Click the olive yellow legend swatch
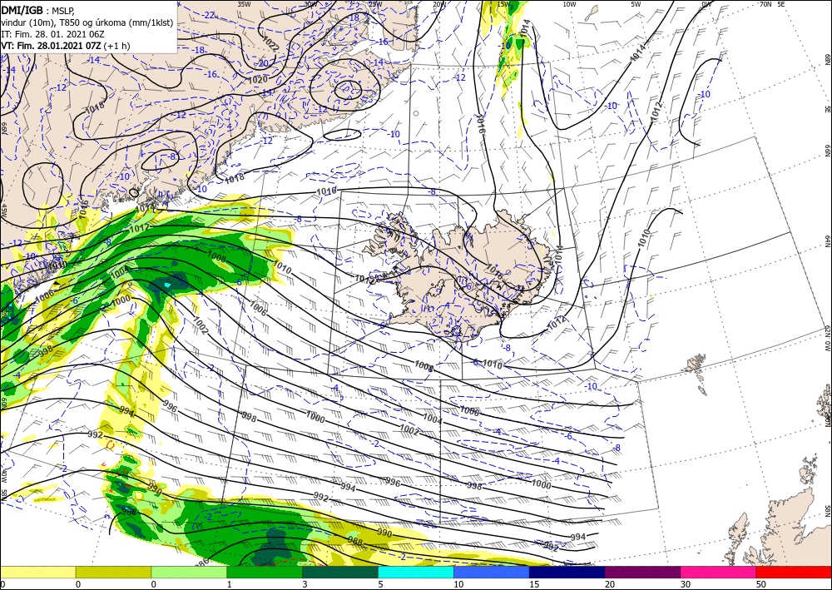832x590 pixels. 113,572
